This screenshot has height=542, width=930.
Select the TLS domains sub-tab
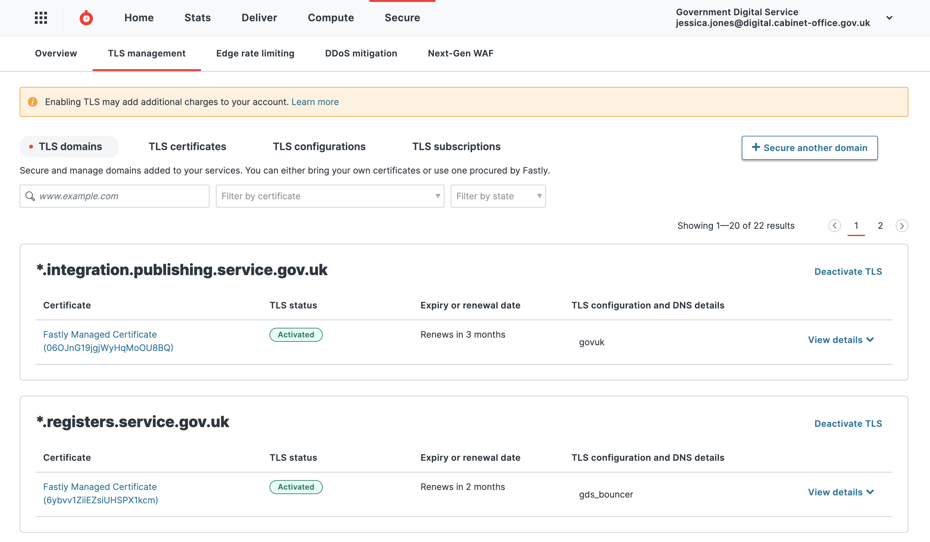pos(70,147)
